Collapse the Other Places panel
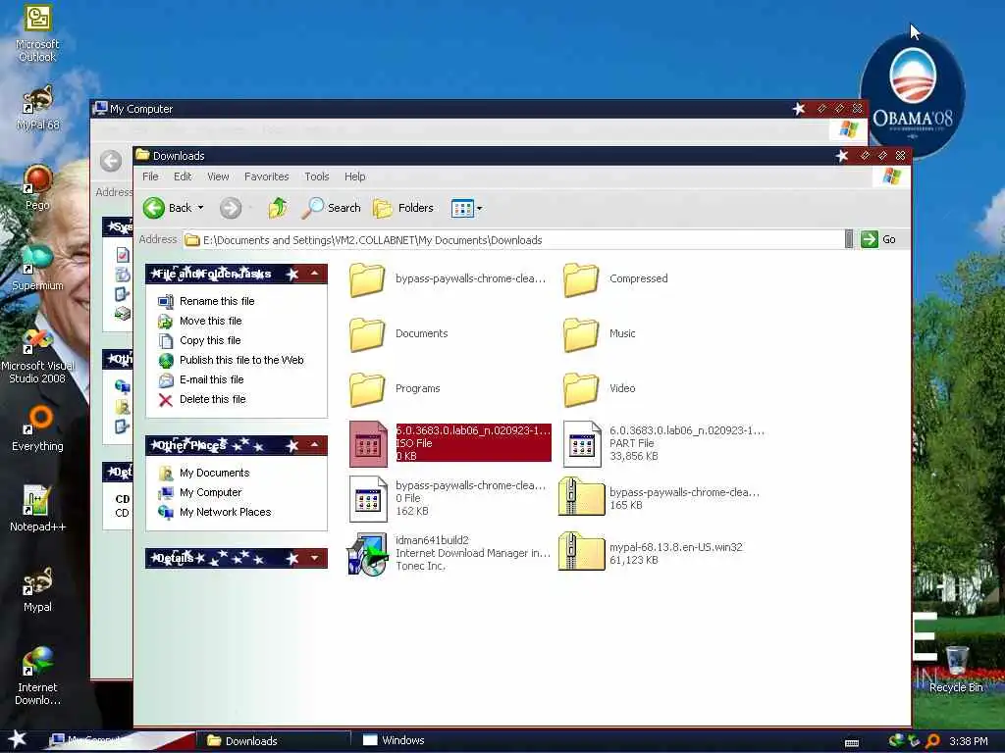This screenshot has width=1005, height=753. (x=315, y=445)
